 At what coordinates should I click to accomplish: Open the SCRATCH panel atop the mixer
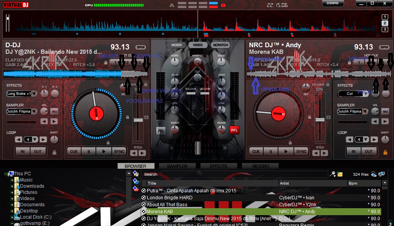pyautogui.click(x=220, y=45)
